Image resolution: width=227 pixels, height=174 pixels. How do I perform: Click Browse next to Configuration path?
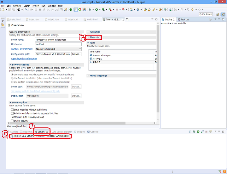(x=76, y=54)
